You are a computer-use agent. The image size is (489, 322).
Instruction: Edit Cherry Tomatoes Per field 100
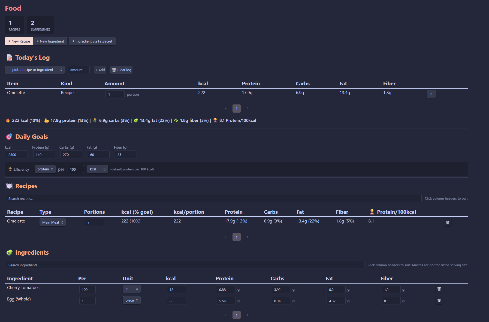pos(87,289)
